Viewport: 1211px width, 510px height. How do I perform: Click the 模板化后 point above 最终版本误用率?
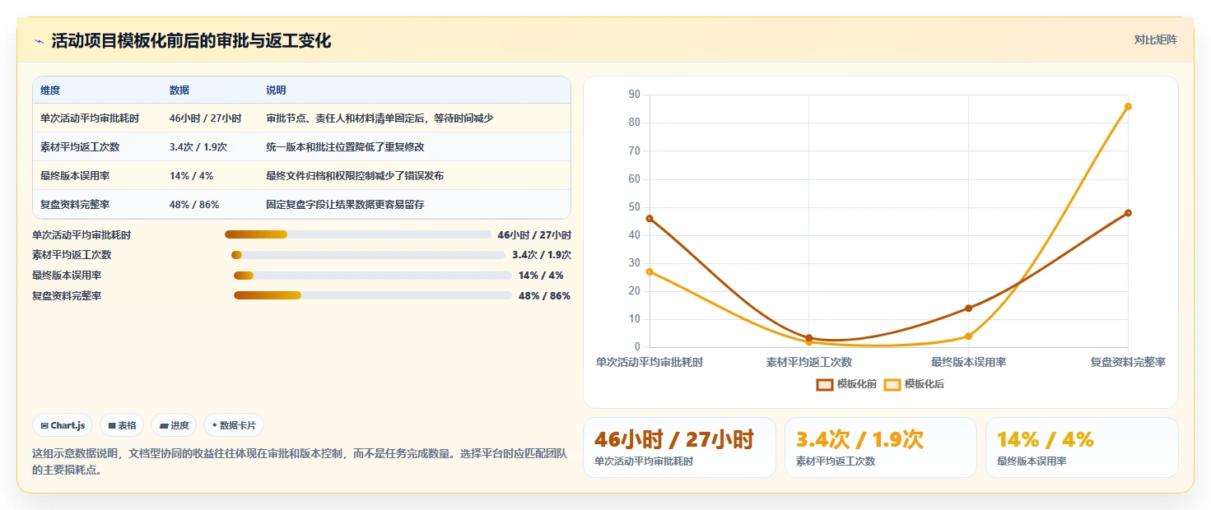968,336
